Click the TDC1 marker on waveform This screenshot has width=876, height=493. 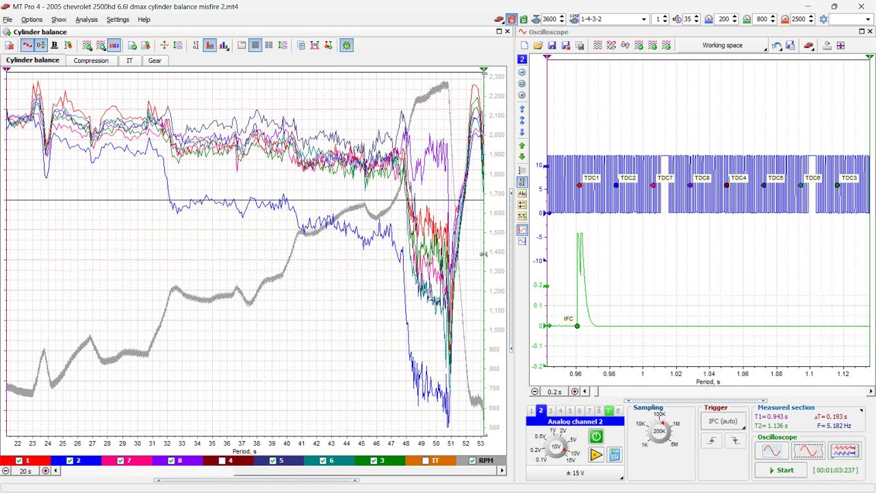(x=580, y=186)
